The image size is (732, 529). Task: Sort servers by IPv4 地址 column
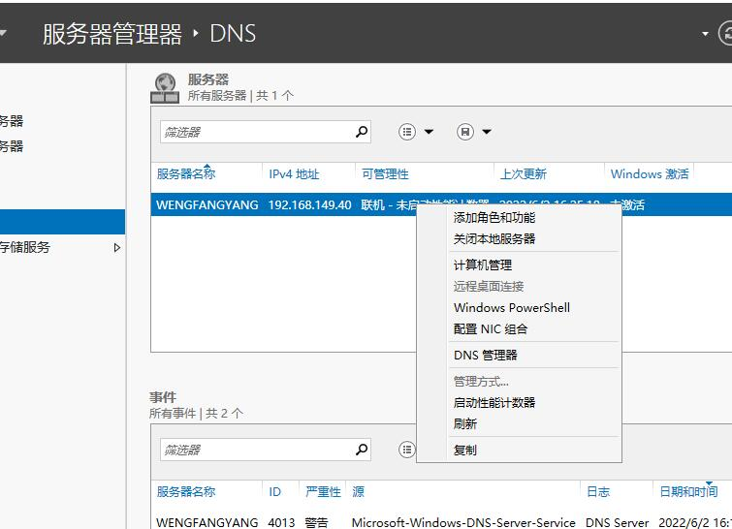click(294, 174)
